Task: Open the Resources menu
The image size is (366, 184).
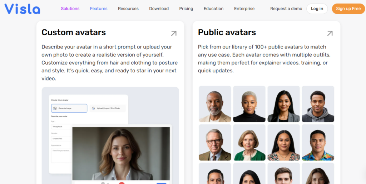Action: click(x=128, y=9)
